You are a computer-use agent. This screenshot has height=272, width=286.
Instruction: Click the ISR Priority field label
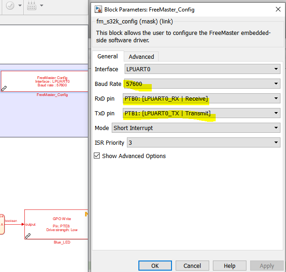point(109,143)
